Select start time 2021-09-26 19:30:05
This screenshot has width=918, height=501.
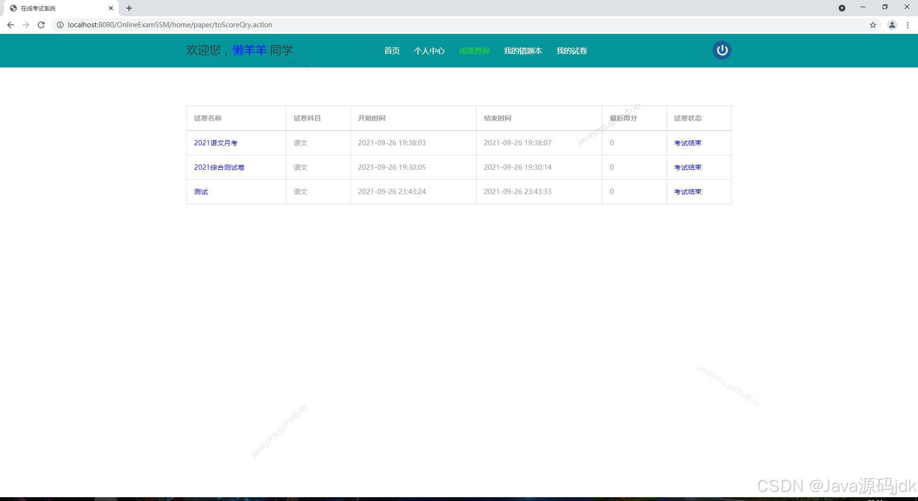392,167
